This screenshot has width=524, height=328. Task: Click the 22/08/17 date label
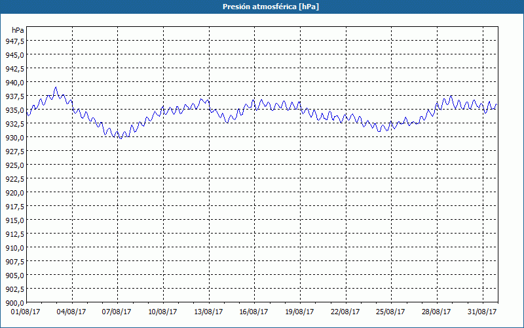pyautogui.click(x=345, y=312)
